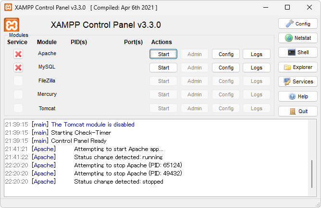Open Services via the monitor icon
The height and width of the screenshot is (208, 321).
(287, 81)
